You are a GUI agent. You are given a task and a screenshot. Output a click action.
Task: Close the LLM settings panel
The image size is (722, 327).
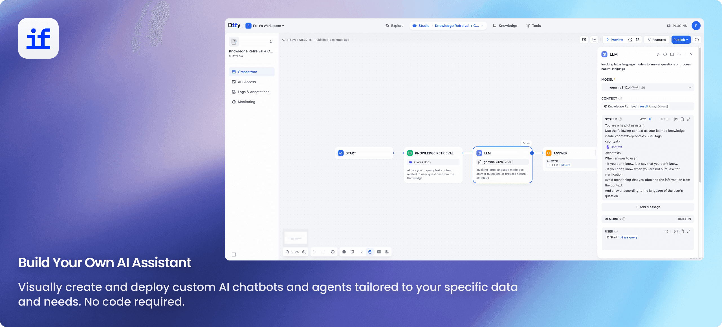(x=691, y=54)
